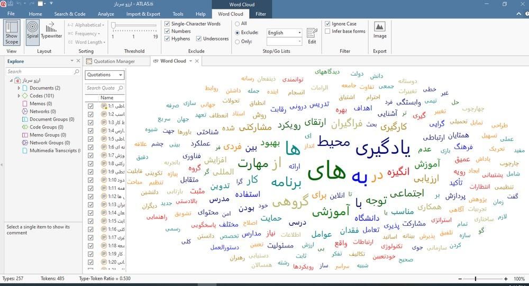Click the Network Groups icon
This screenshot has height=286, width=529.
25,143
